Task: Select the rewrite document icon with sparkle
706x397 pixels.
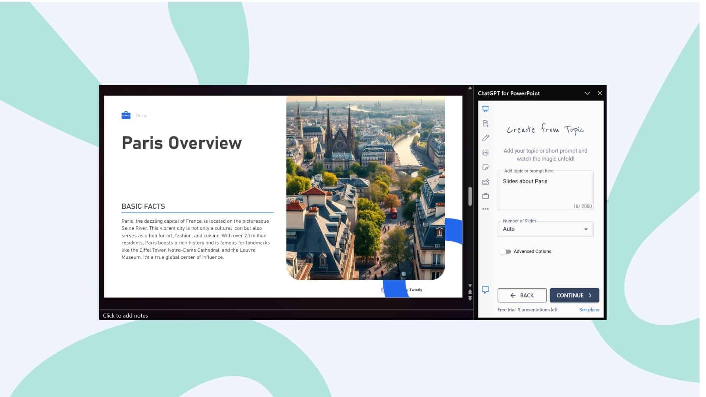Action: coord(485,182)
